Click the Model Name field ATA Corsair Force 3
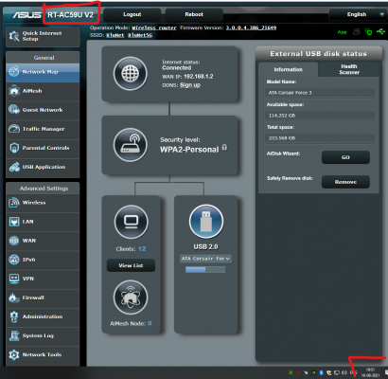The image size is (388, 379). [x=320, y=93]
